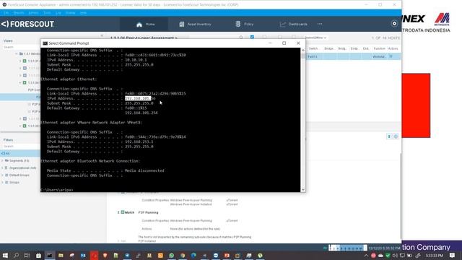Open the Log menu
Image resolution: width=462 pixels, height=260 pixels.
point(58,13)
